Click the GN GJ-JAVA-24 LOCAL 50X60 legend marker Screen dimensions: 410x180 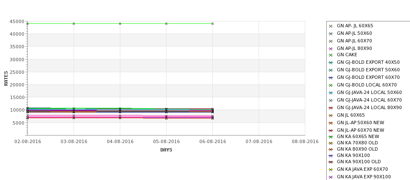(331, 93)
